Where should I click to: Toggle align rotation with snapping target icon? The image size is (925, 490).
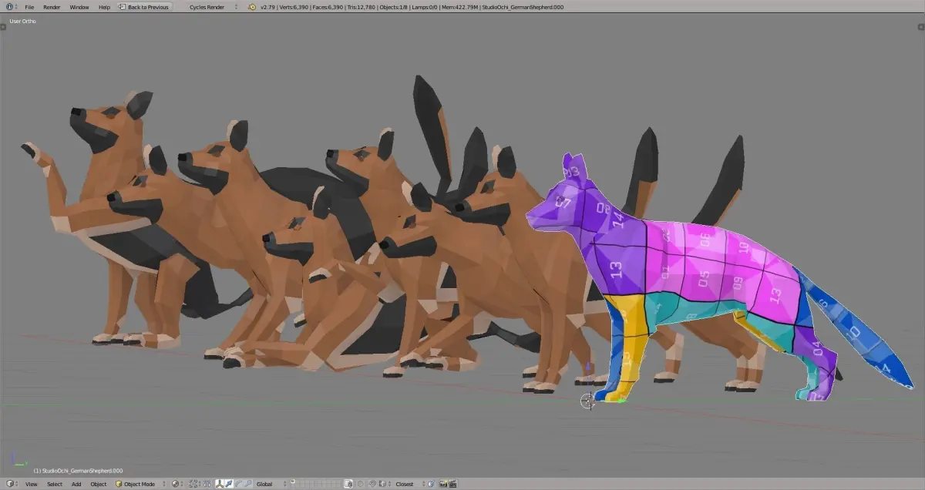(x=432, y=484)
